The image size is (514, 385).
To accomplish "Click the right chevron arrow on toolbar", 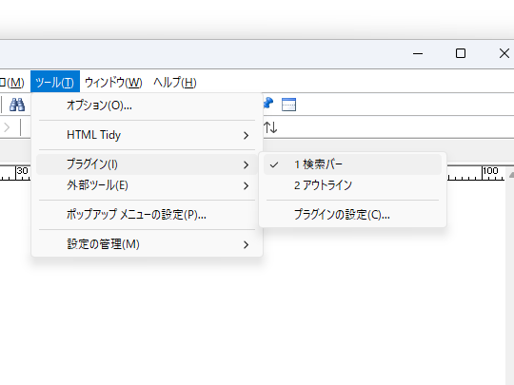I will tap(7, 127).
